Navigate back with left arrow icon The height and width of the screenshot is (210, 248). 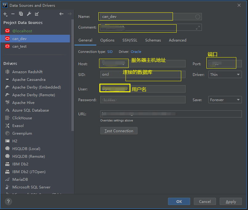(61, 14)
